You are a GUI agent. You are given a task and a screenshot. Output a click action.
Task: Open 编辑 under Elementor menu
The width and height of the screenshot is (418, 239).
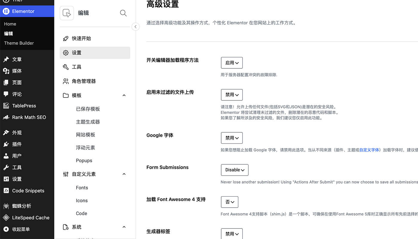8,33
